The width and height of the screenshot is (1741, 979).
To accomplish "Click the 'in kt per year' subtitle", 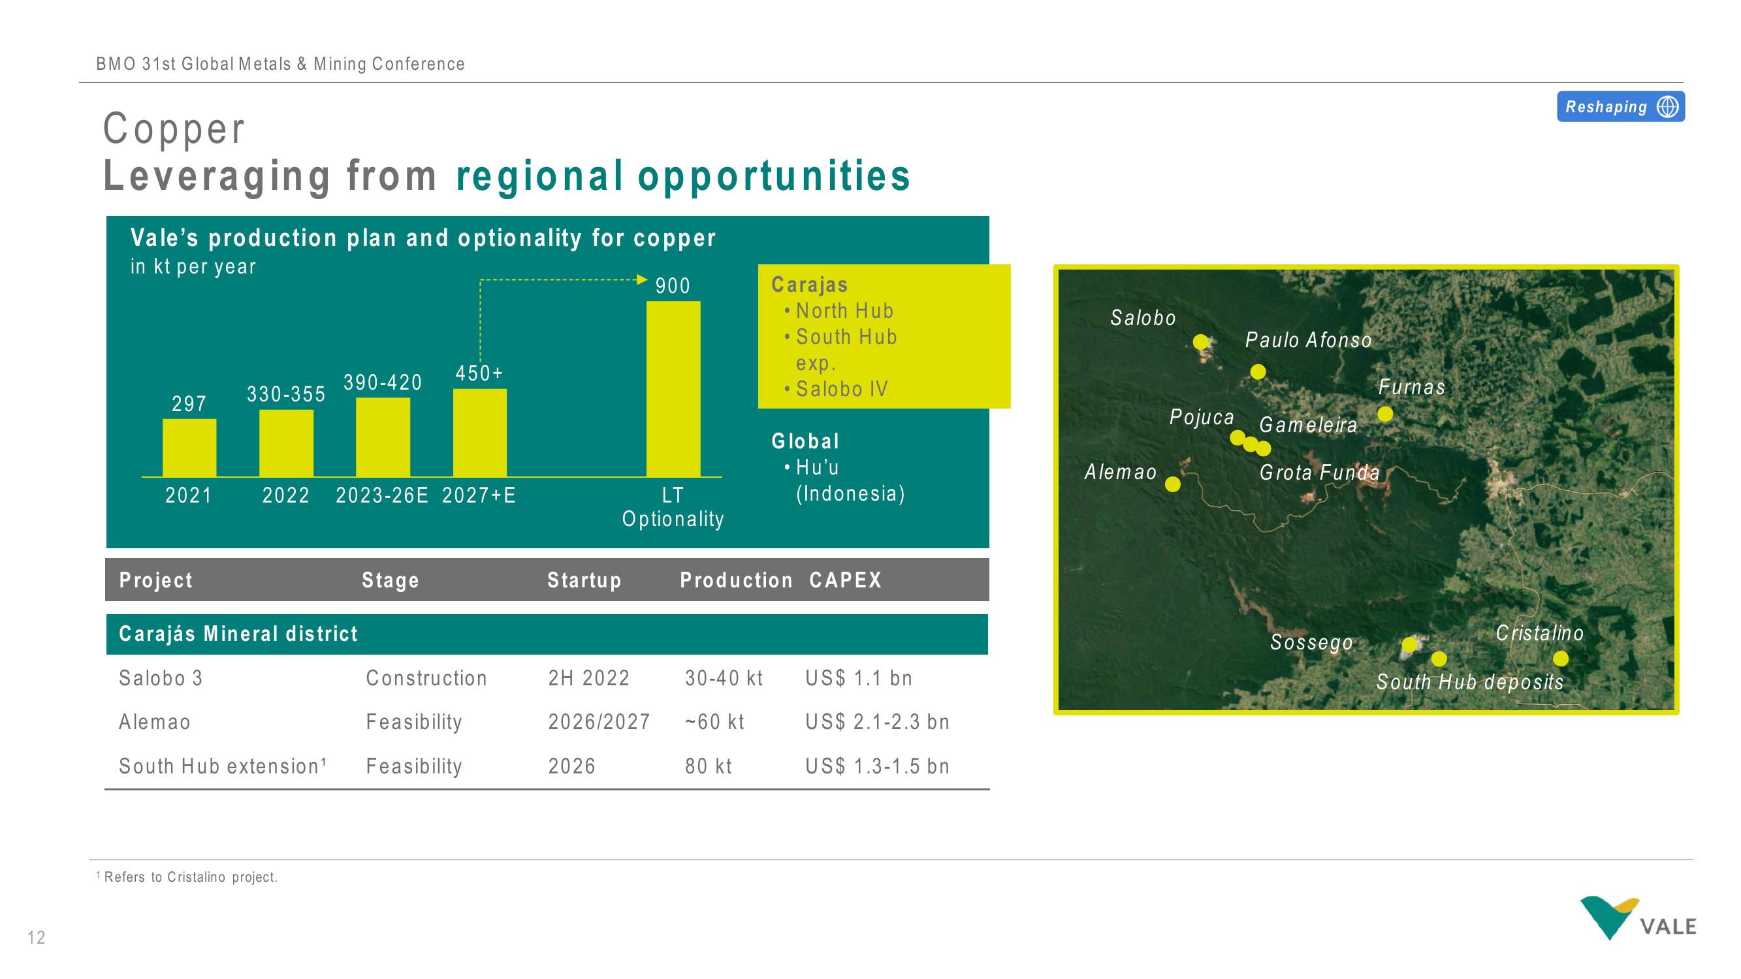I will click(193, 267).
